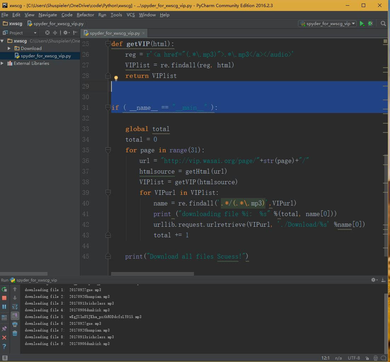
Task: Open the Refactor menu
Action: coord(85,15)
